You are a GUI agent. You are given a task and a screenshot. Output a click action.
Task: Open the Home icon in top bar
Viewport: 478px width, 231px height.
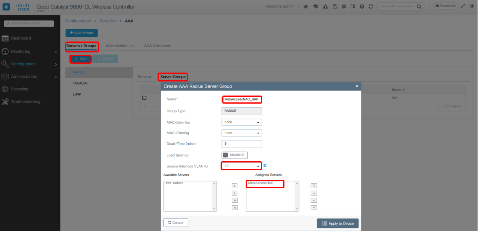(306, 6)
